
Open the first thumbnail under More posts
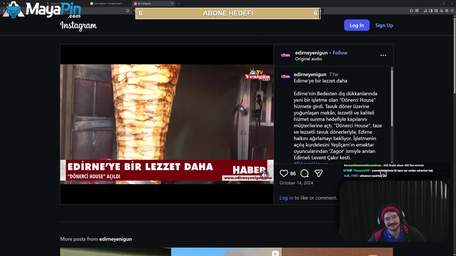[115, 252]
